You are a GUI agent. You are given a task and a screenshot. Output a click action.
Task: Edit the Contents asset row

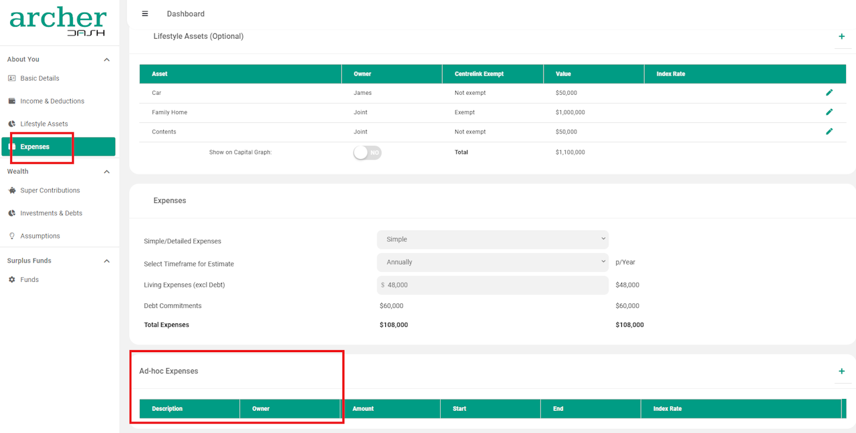tap(829, 132)
